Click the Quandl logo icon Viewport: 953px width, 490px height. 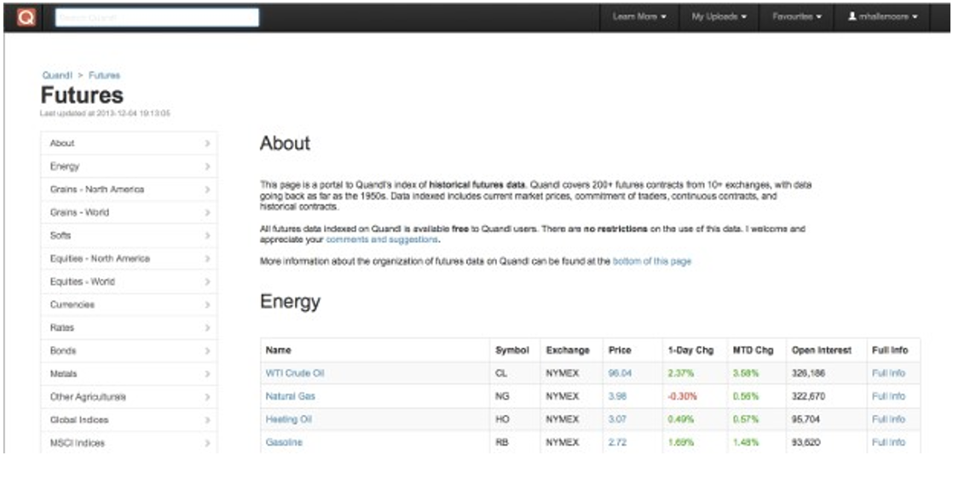pos(26,17)
